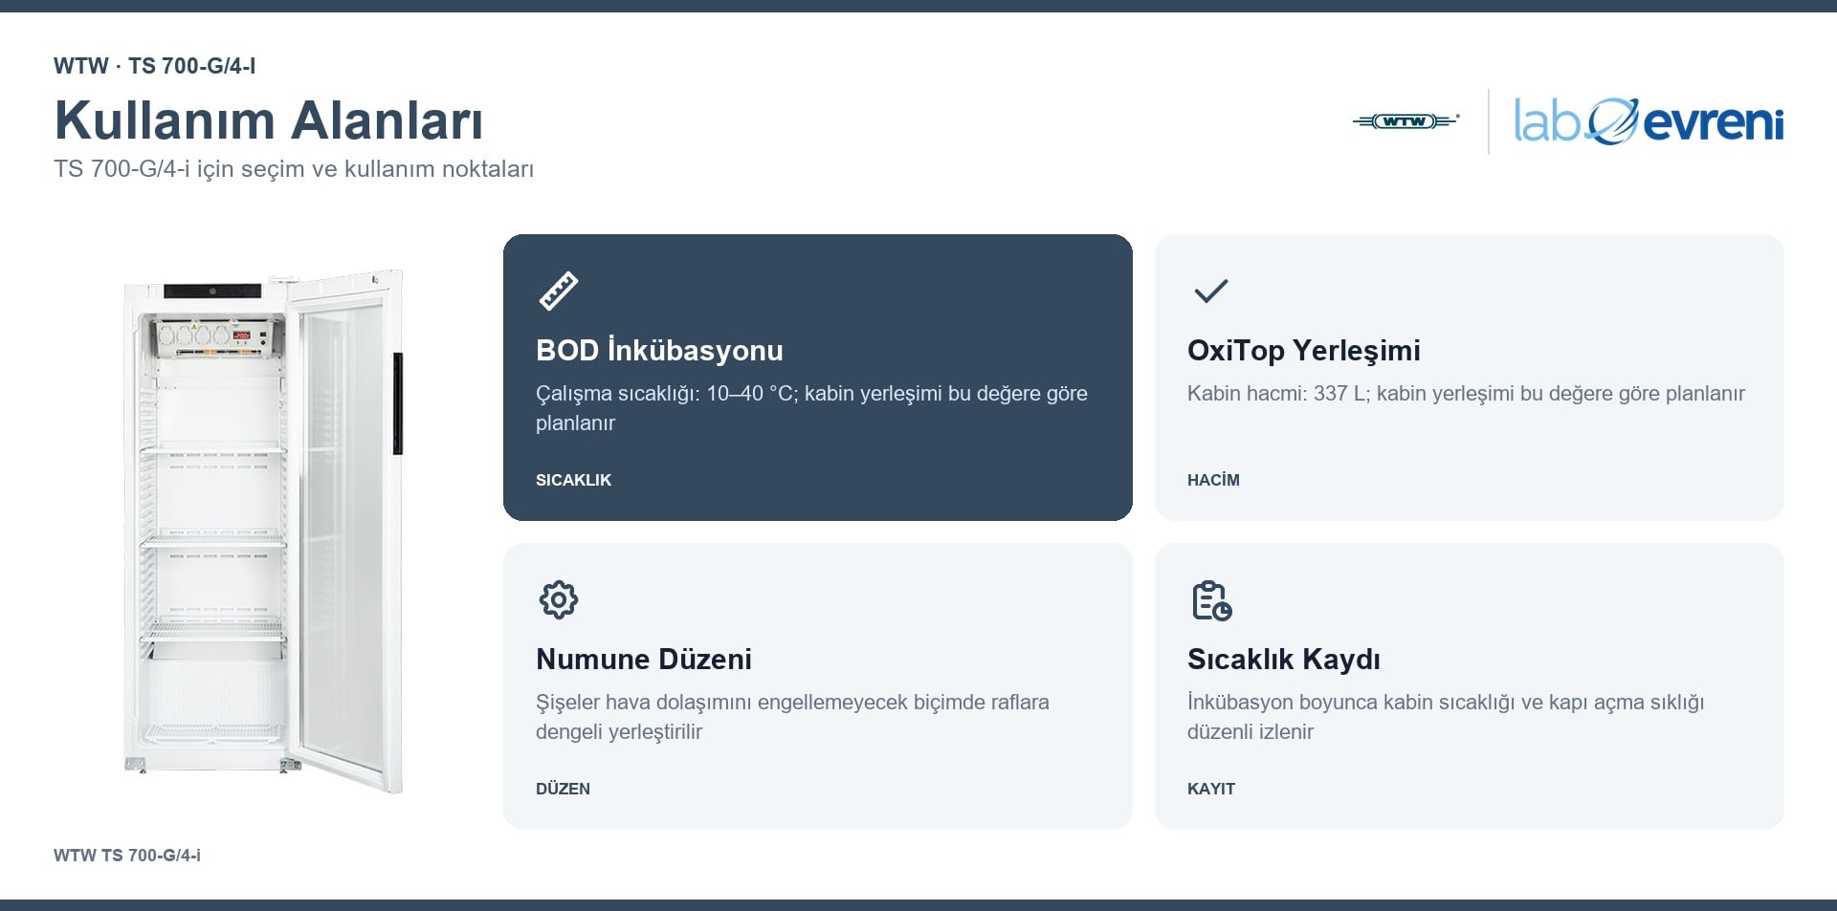This screenshot has width=1837, height=911.
Task: Click the WTW · TS 700-G/4-I breadcrumb text
Action: 154,66
